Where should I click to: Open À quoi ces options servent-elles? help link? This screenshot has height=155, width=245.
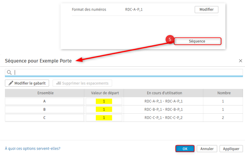pos(32,148)
